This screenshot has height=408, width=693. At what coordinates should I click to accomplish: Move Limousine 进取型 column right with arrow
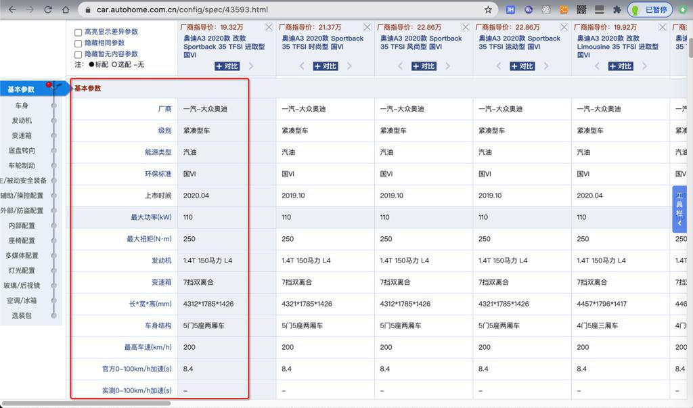coord(644,66)
